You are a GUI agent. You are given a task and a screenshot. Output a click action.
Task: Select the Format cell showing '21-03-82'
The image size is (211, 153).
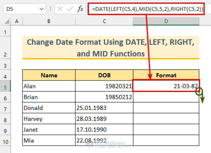166,86
